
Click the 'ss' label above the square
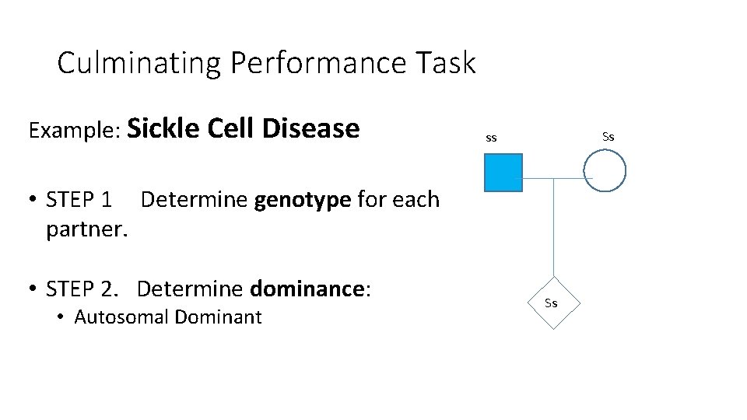[x=491, y=138]
